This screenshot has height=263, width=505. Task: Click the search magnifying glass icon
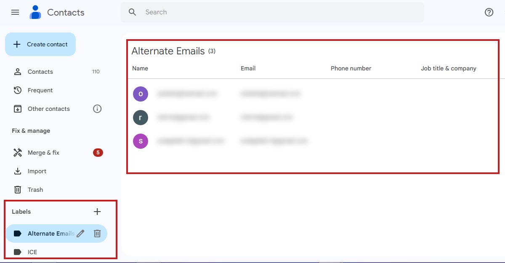132,12
